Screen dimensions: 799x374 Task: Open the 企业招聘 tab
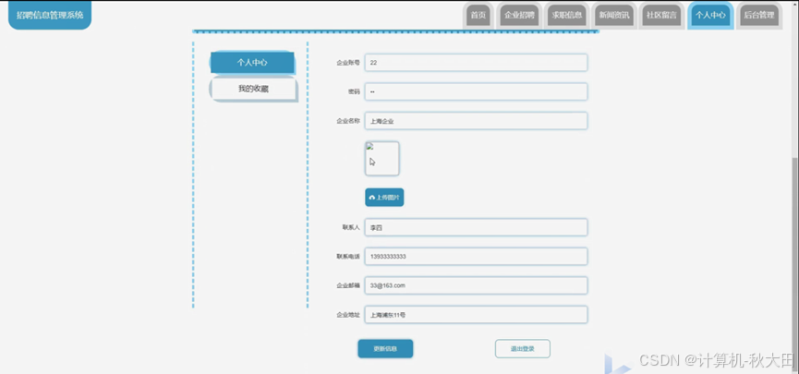coord(519,15)
